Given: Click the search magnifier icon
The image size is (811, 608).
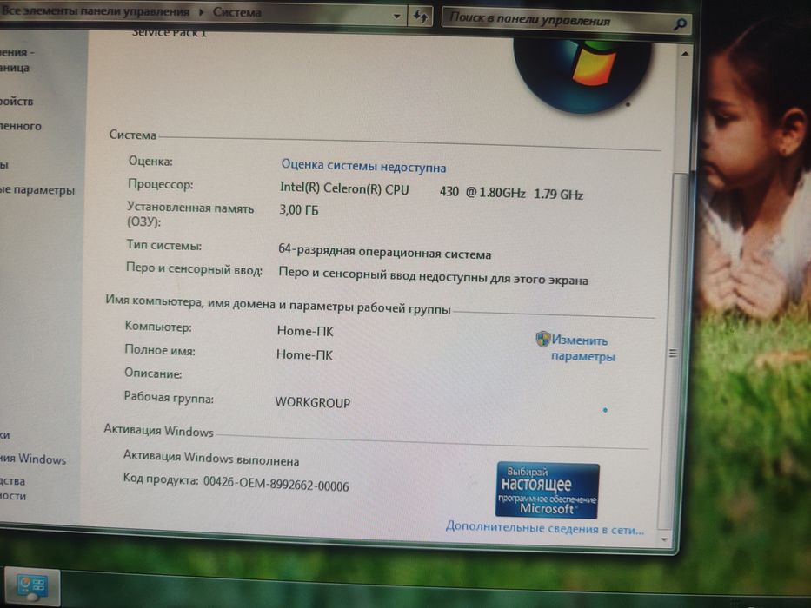Looking at the screenshot, I should tap(680, 23).
